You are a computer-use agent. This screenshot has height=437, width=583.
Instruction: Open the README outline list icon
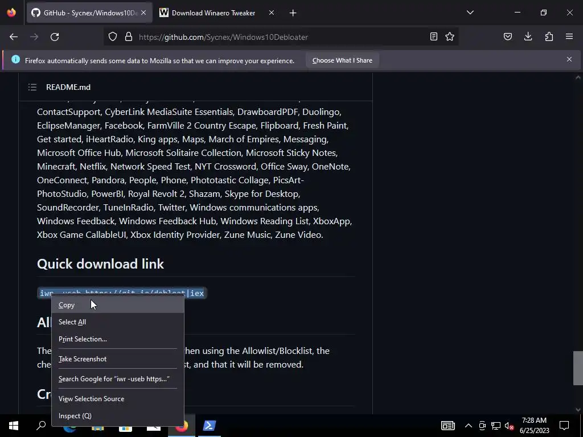32,87
